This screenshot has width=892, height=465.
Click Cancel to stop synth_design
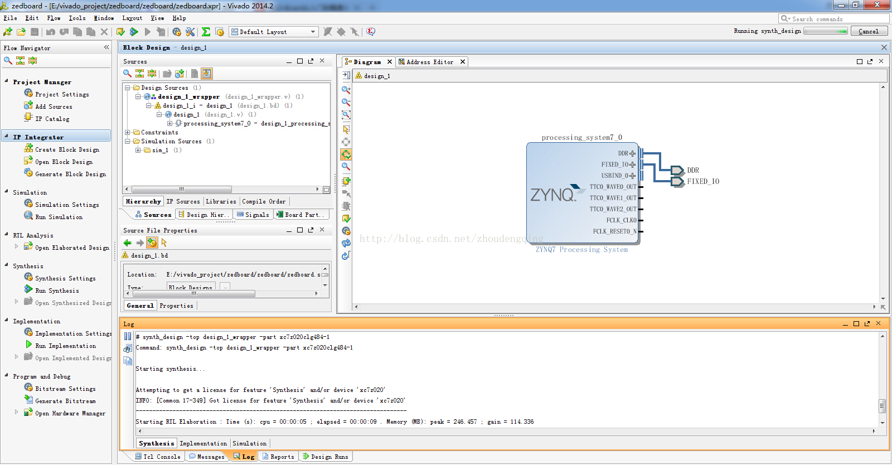point(869,31)
